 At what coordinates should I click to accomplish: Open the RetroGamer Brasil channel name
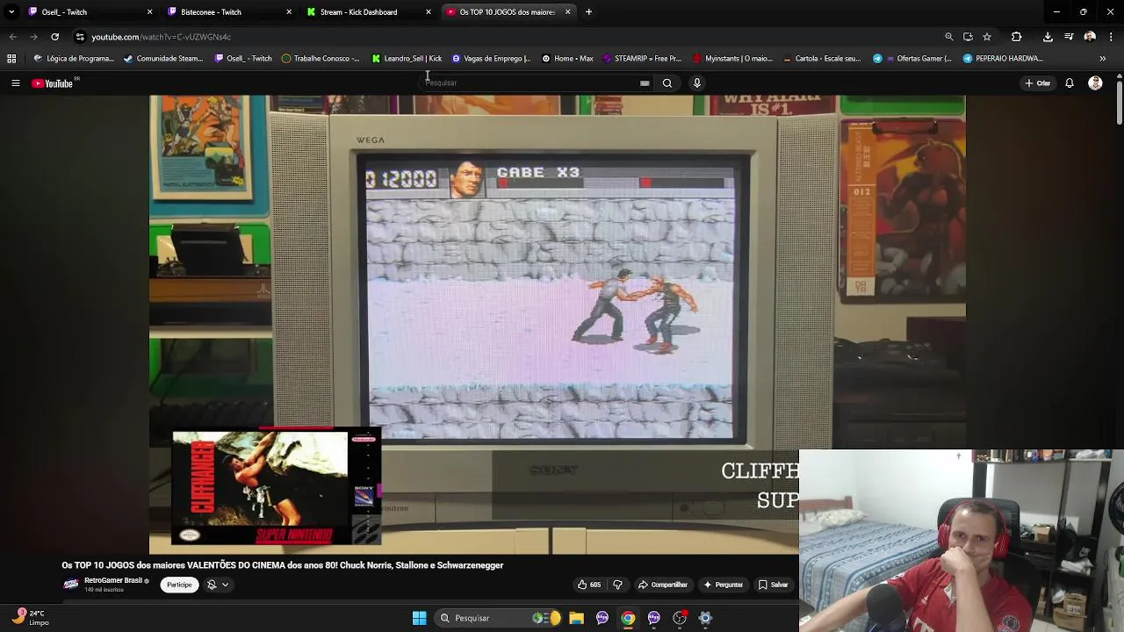[113, 580]
